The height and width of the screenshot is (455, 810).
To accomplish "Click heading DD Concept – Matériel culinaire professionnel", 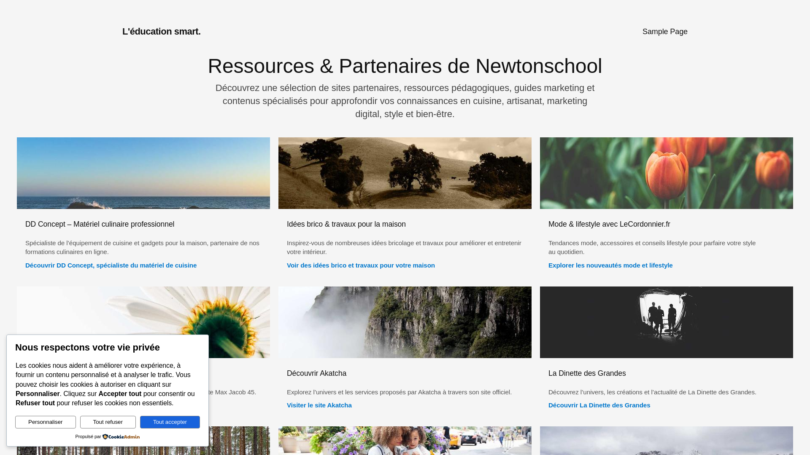I will click(x=100, y=224).
